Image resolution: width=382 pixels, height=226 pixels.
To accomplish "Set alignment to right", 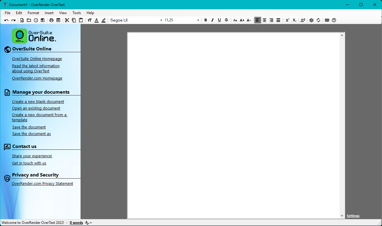I will (271, 20).
